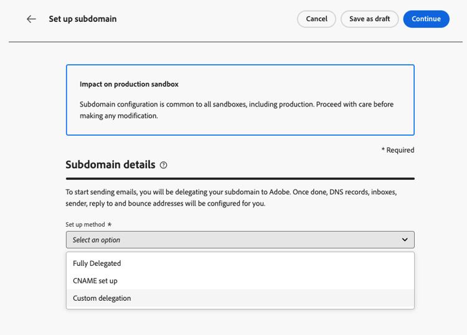Click the sandbox warning message text
467x335 pixels.
pyautogui.click(x=237, y=110)
